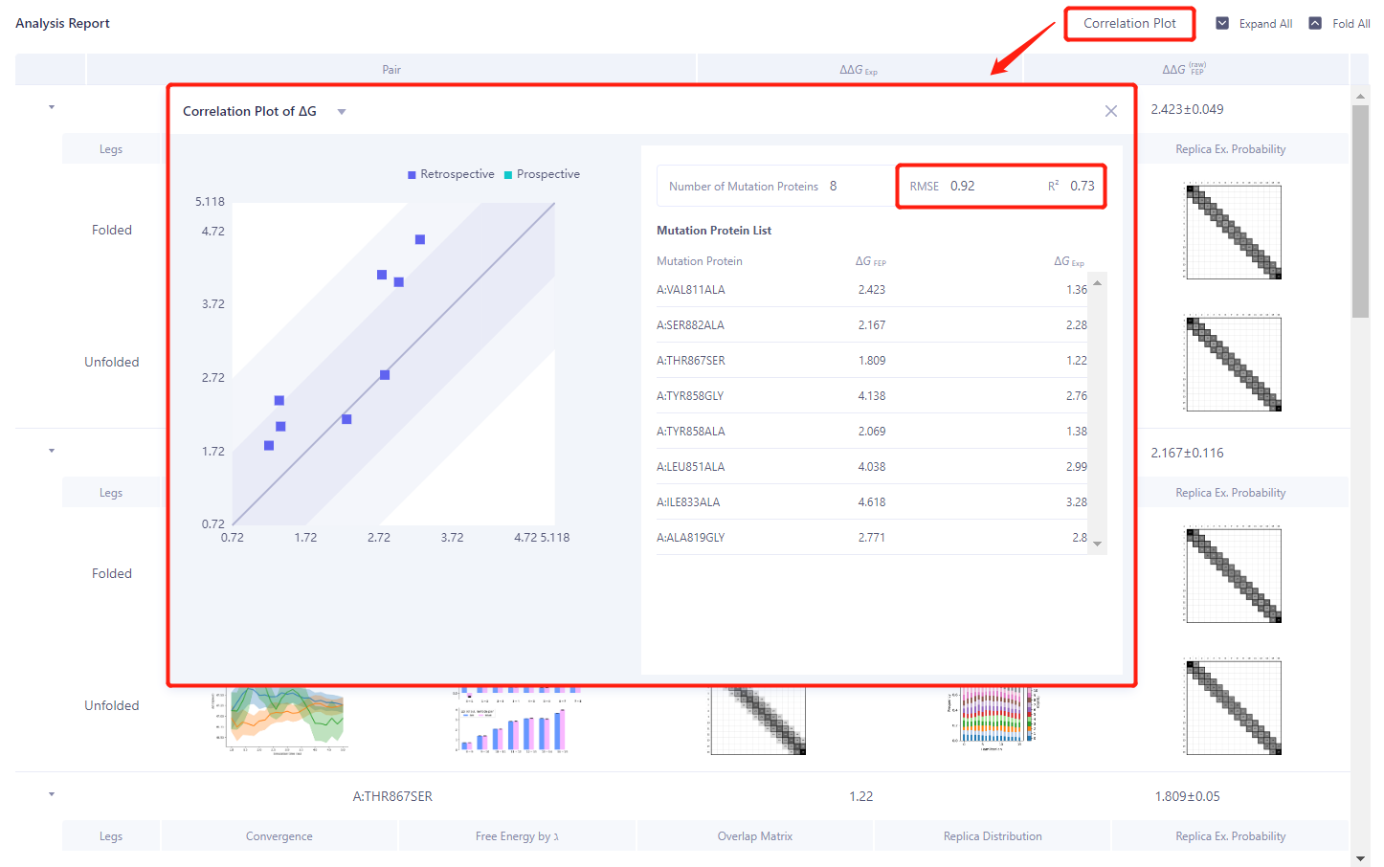1384x867 pixels.
Task: Collapse the first pair row expander arrow
Action: point(52,107)
